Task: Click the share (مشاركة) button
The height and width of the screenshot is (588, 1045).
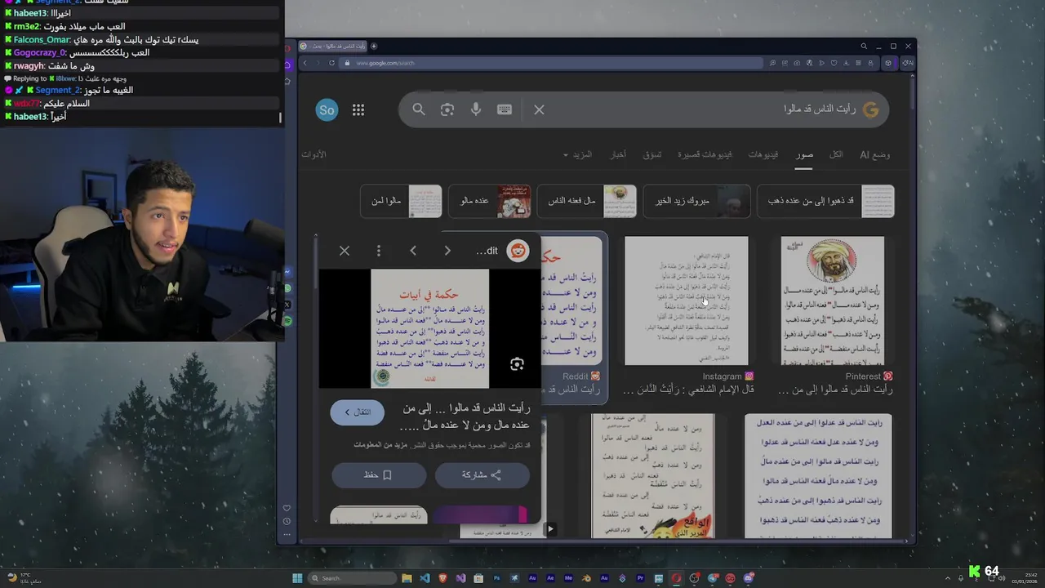Action: click(482, 474)
